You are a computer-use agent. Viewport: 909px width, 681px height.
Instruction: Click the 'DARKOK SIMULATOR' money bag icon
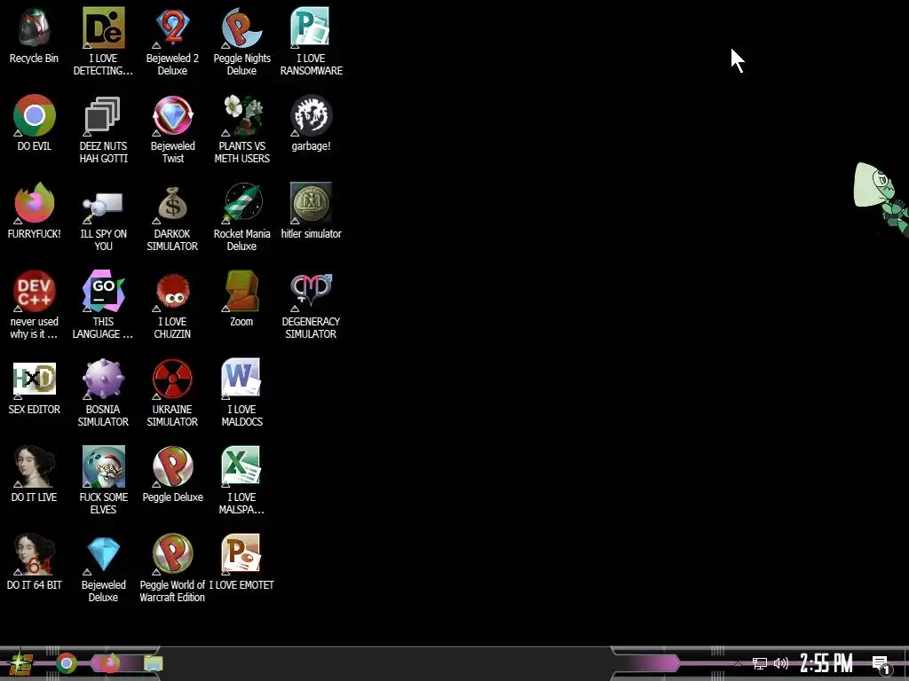172,203
